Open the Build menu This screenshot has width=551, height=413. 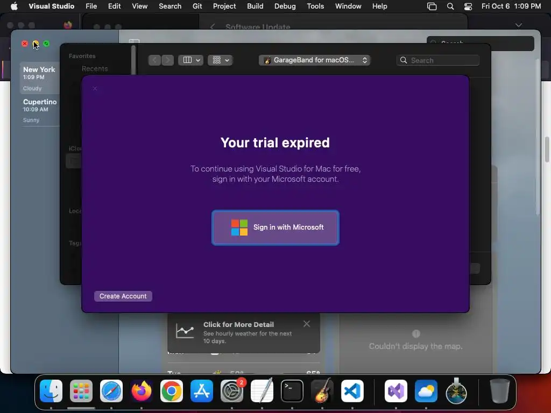click(255, 6)
